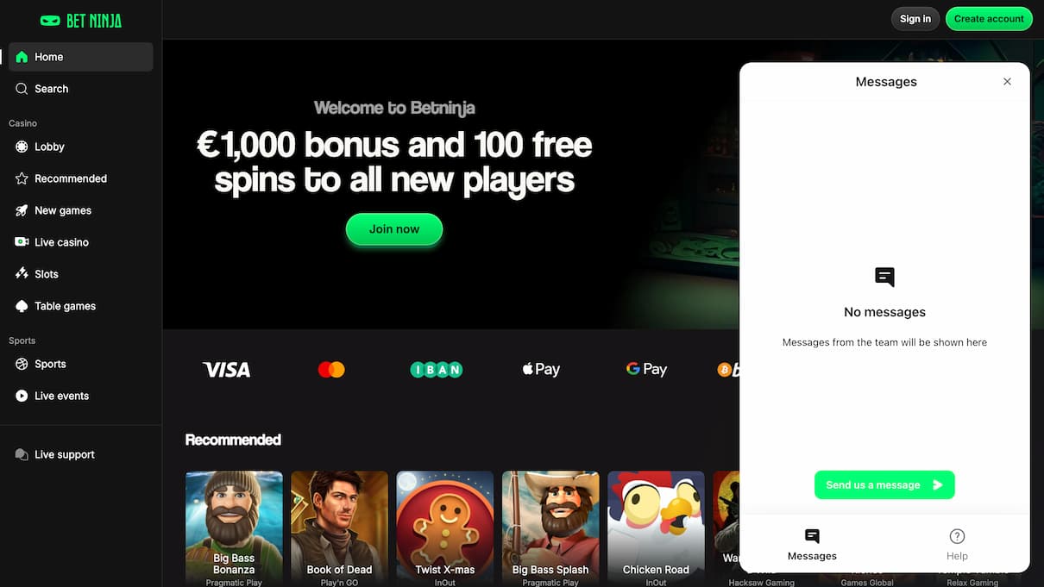
Task: Click Send us a message button
Action: point(884,484)
